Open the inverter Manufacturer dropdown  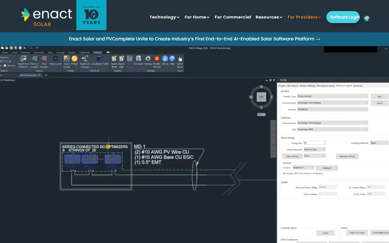pyautogui.click(x=332, y=102)
